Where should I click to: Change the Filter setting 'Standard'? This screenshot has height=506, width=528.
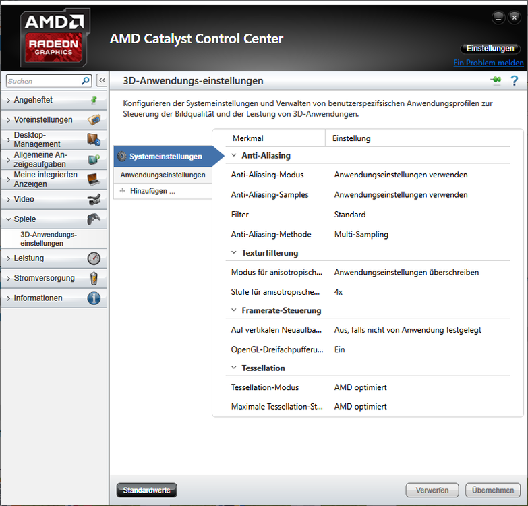tap(350, 215)
